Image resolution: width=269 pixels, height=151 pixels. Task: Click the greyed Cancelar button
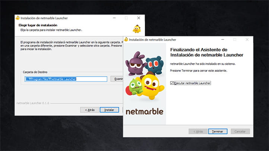240,132
